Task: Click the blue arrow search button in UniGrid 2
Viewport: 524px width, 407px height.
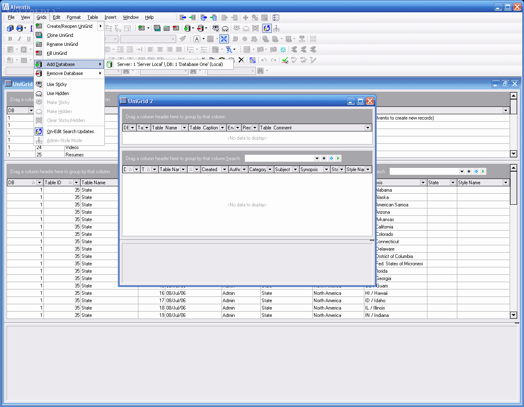Action: tap(331, 158)
